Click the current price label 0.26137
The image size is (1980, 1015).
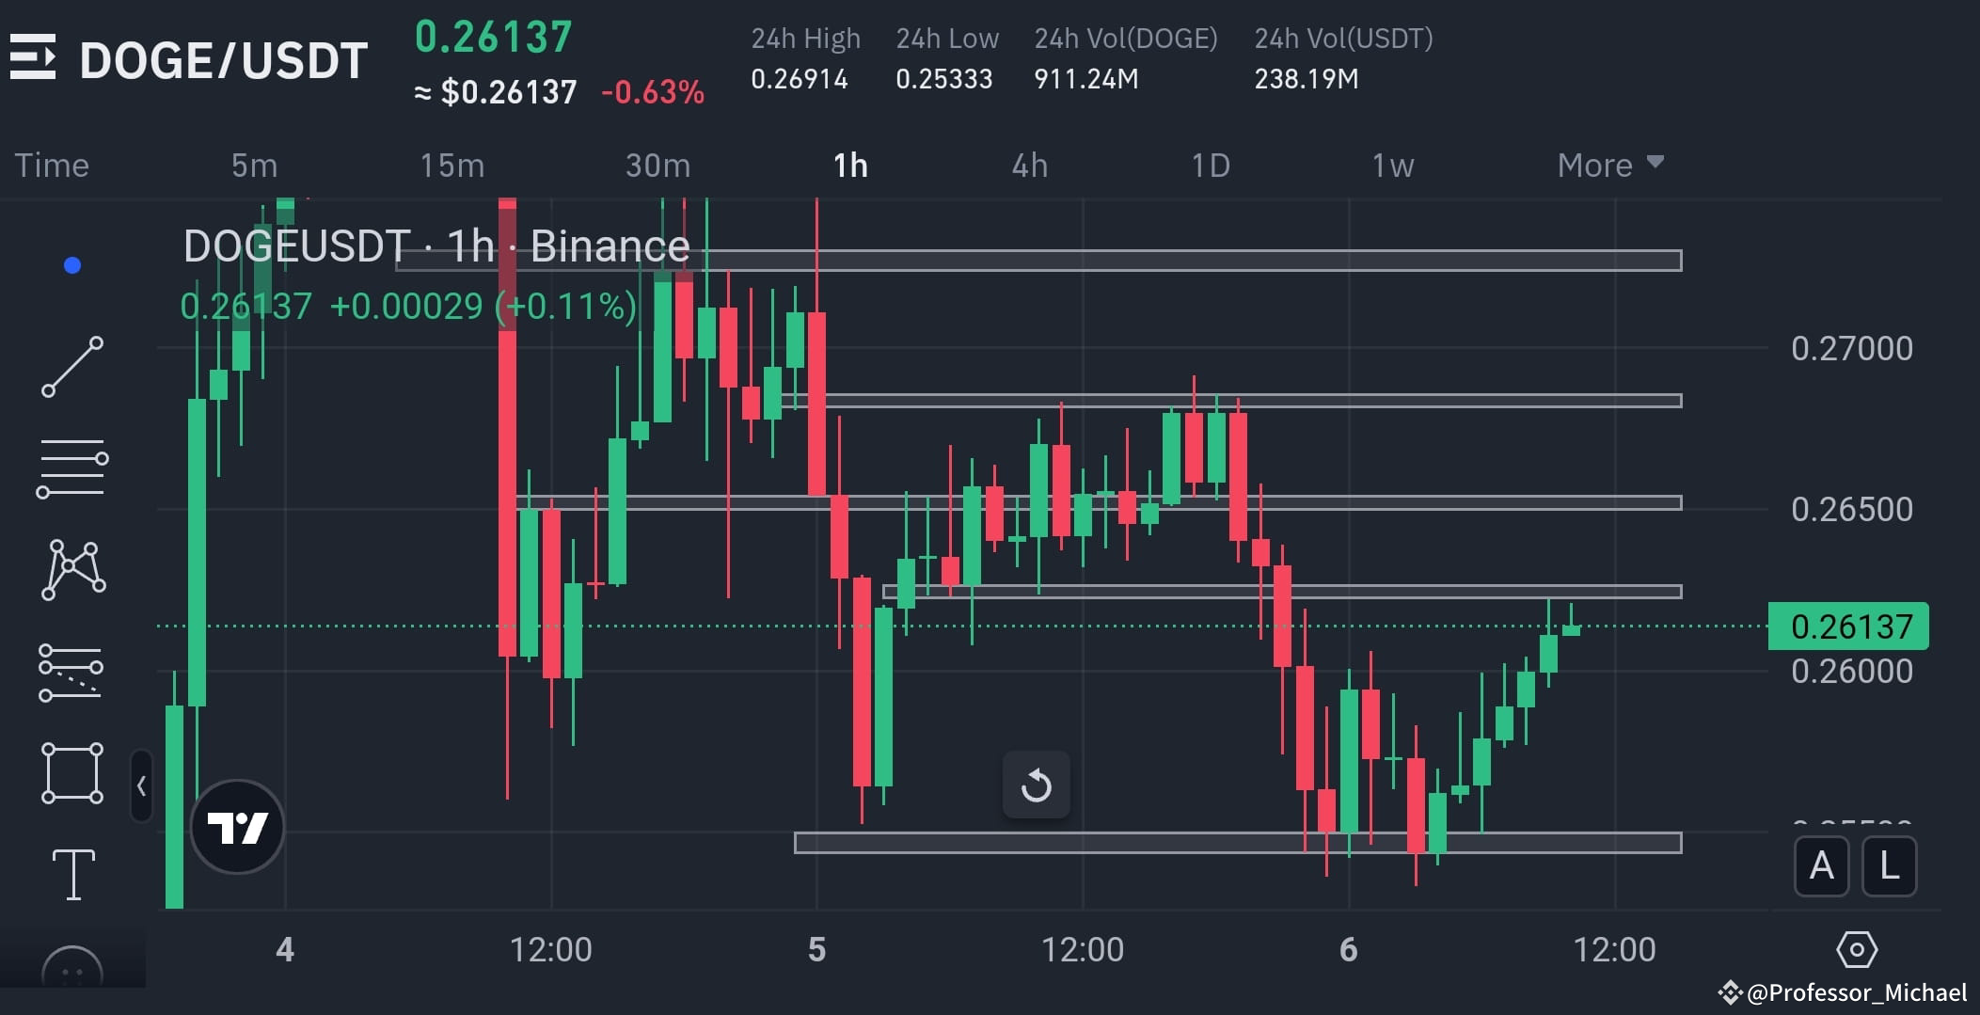point(1849,626)
